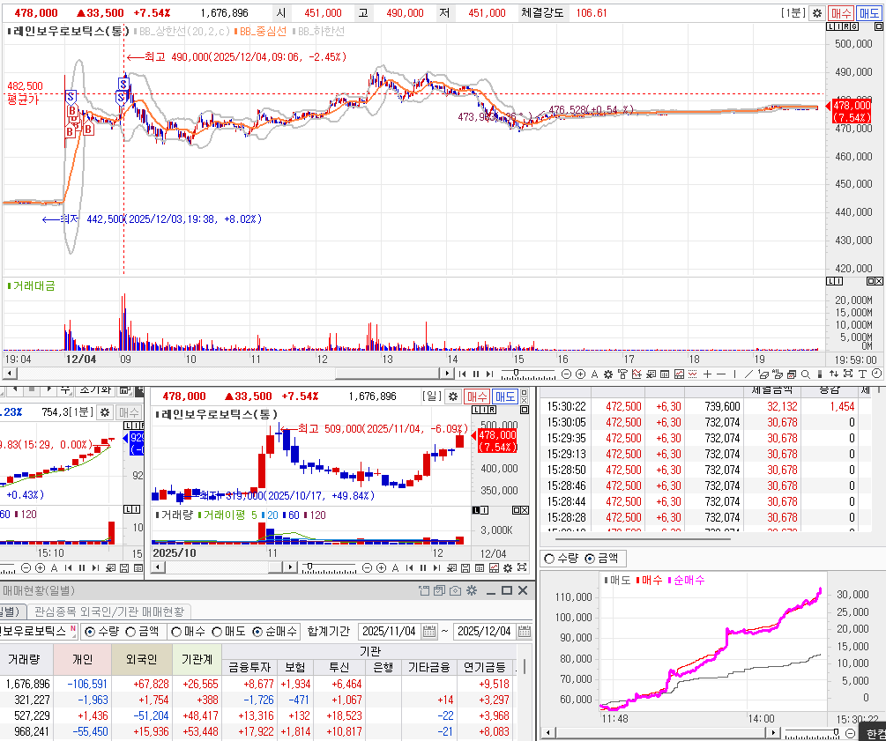Viewport: 886px width, 741px height.
Task: Click the main chart horizontal scrollbar thumb
Action: (388, 374)
